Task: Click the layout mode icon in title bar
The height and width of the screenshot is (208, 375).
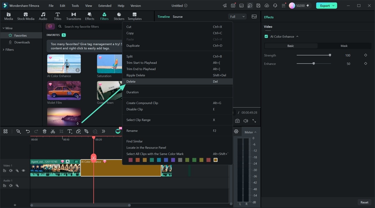Action: tap(241, 5)
